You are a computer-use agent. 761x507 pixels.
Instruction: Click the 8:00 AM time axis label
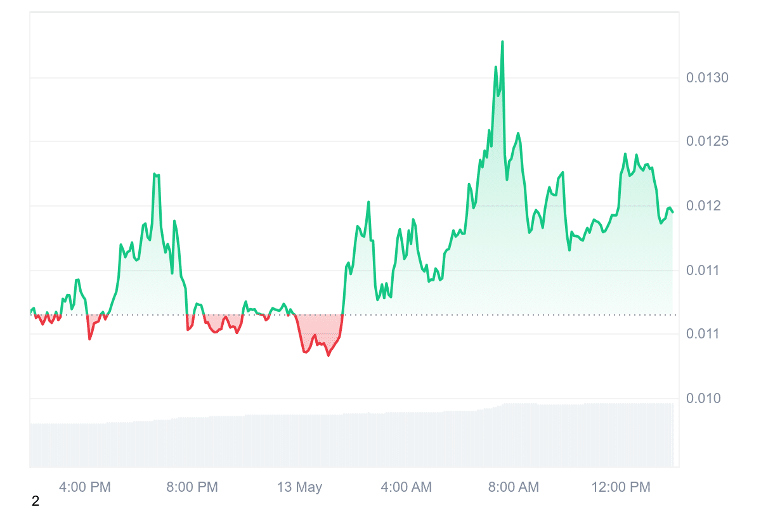tap(513, 487)
